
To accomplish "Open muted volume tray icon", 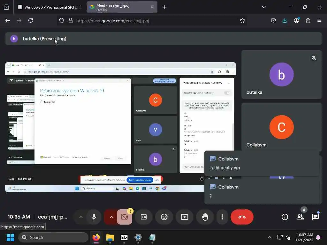I will coord(288,237).
